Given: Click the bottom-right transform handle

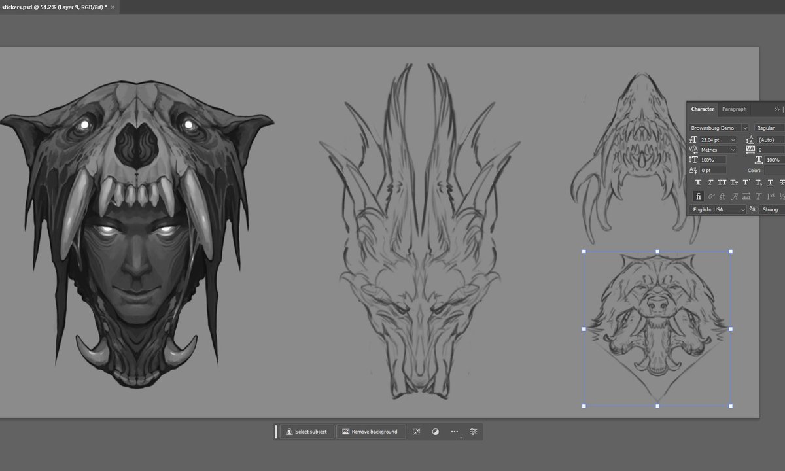Looking at the screenshot, I should point(731,406).
